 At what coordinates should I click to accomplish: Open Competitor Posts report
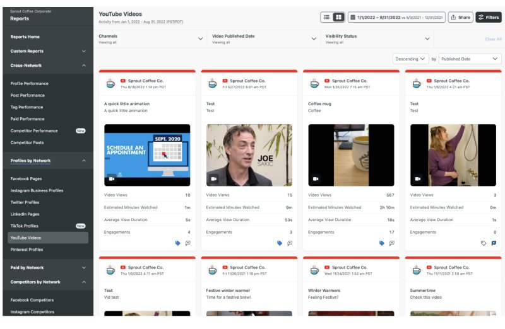pos(27,143)
